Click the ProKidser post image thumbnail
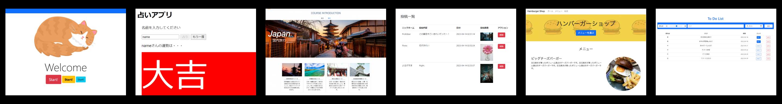782x104 pixels. (487, 37)
